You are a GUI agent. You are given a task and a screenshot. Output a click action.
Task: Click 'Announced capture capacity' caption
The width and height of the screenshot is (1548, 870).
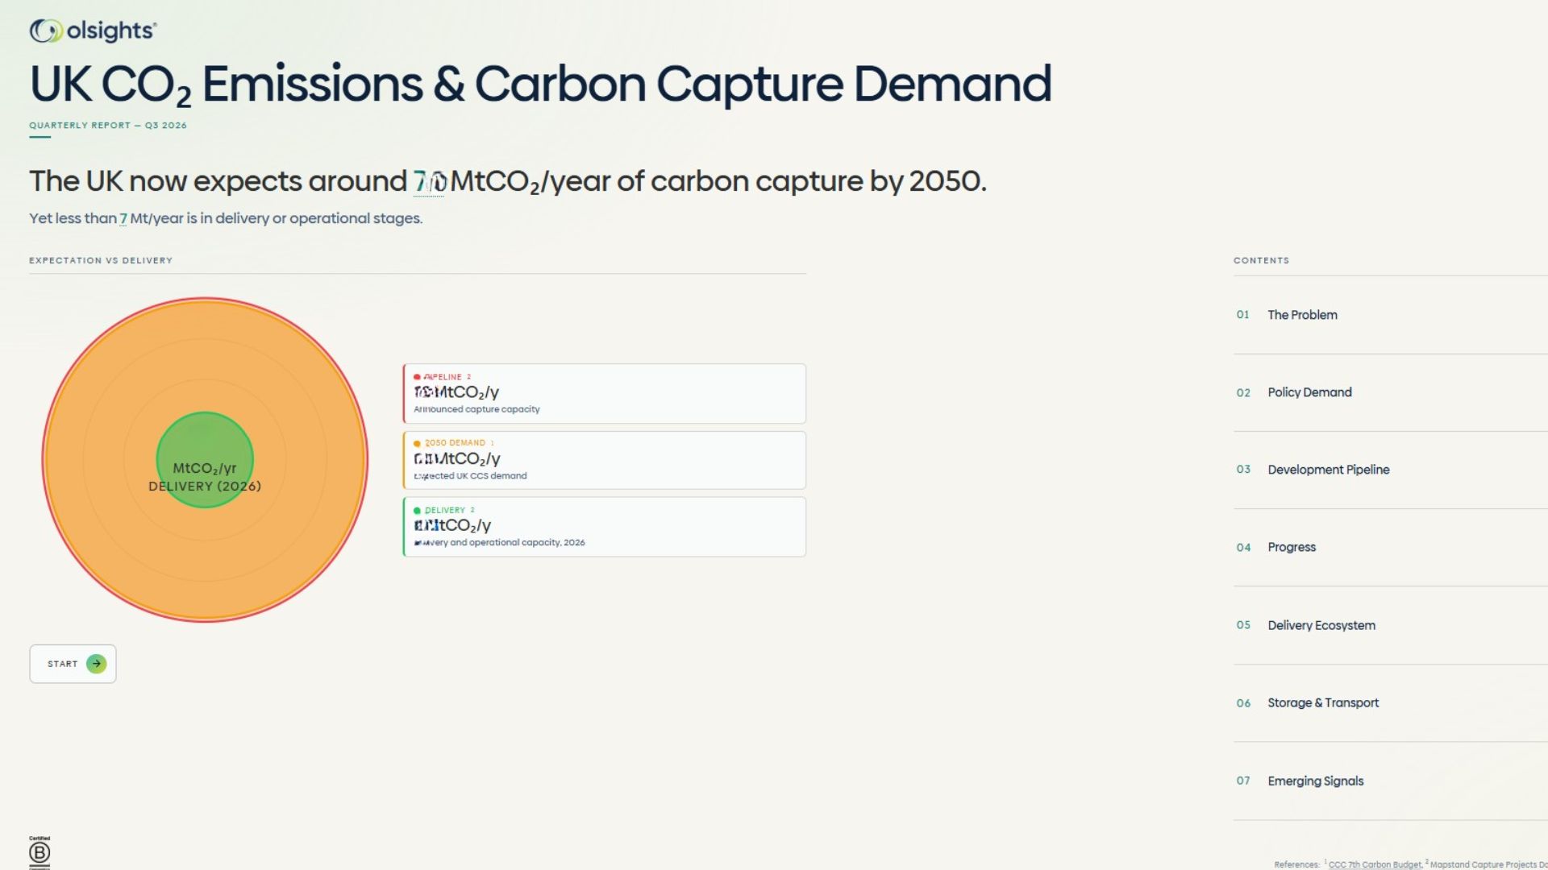click(x=476, y=409)
